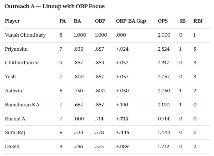Click Kushal A's 0.714 OPS cell
This screenshot has height=156, width=214.
point(164,119)
